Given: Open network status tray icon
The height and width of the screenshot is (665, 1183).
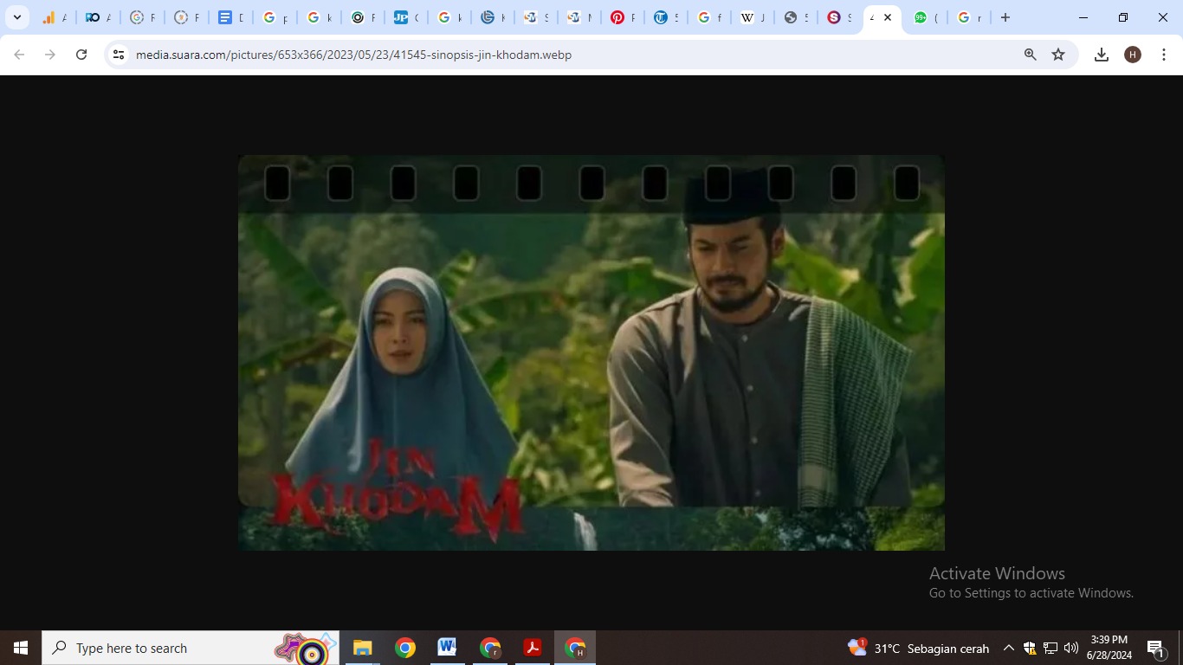Looking at the screenshot, I should click(1050, 648).
